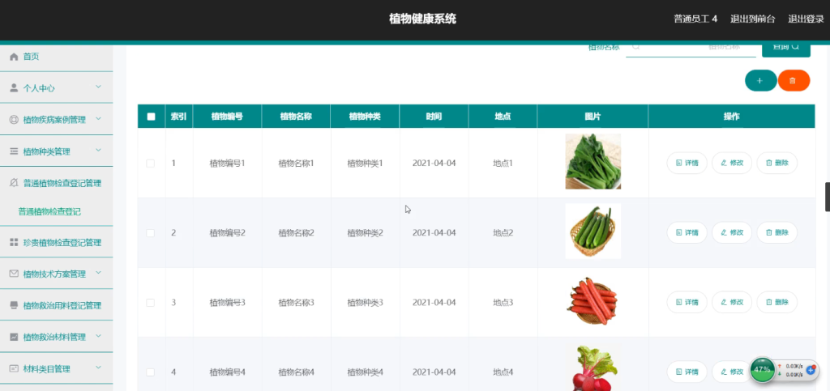Expand the 植物疾病案例管理 chevron

pos(98,119)
